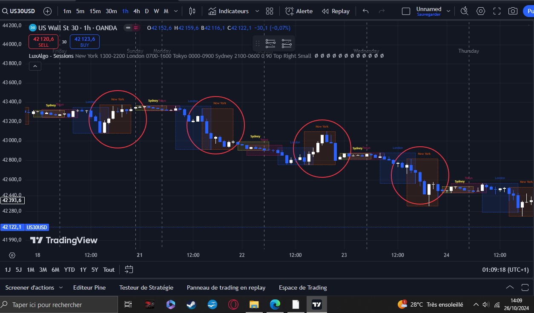The width and height of the screenshot is (534, 313).
Task: Click the go-to-date icon near range buttons
Action: point(129,269)
